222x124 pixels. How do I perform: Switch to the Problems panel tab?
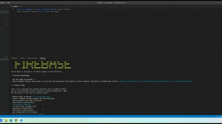click(x=14, y=58)
